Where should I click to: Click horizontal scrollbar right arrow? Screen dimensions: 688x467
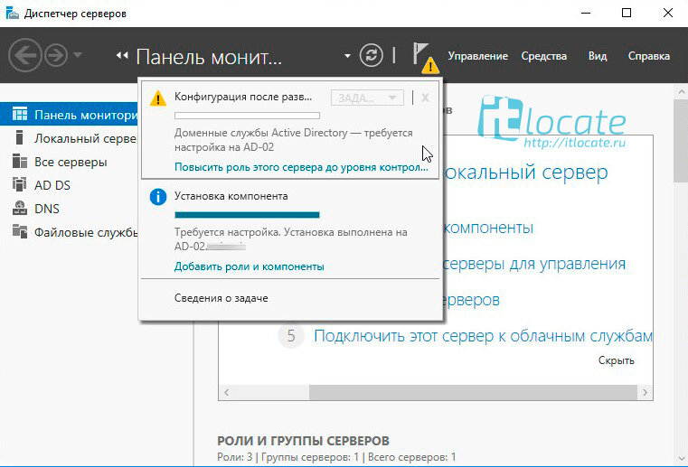(645, 392)
